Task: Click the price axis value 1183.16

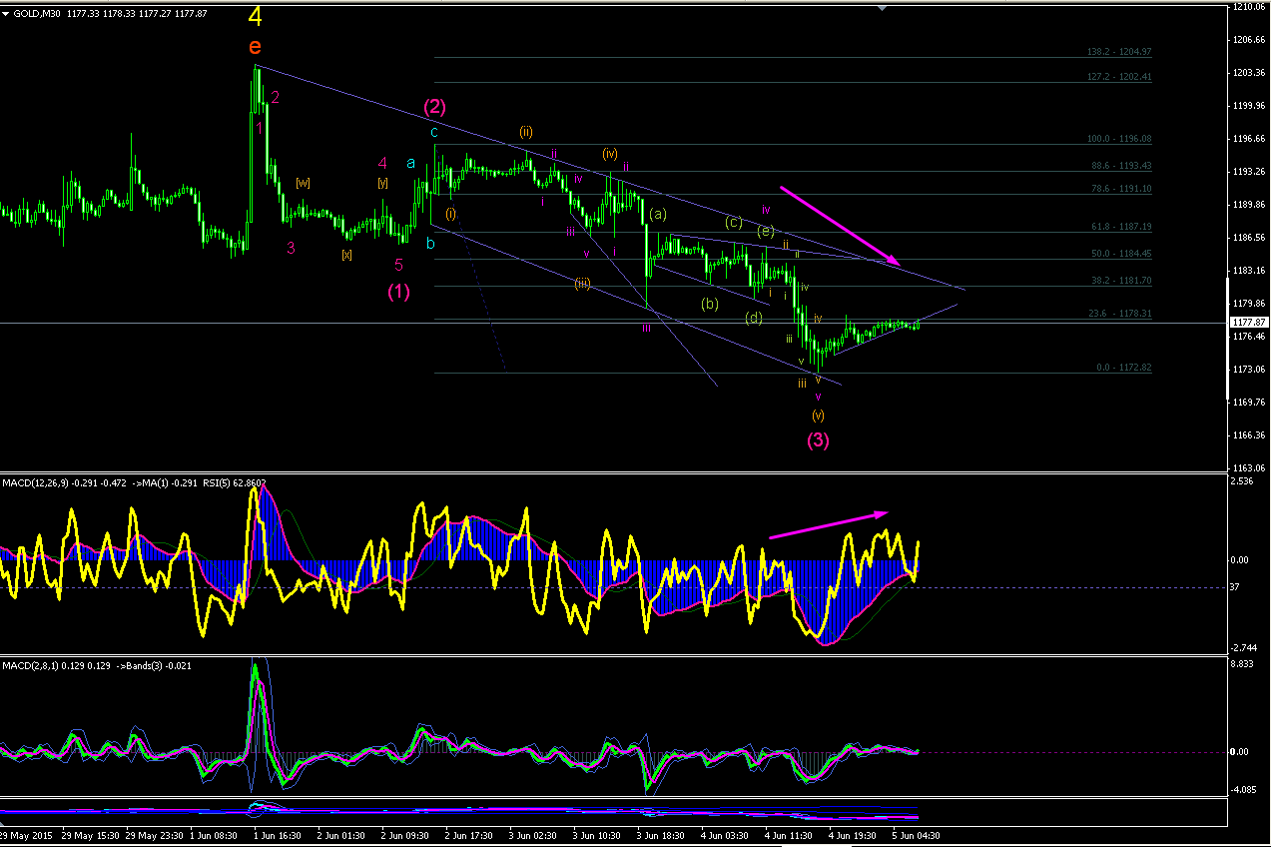Action: point(1249,271)
